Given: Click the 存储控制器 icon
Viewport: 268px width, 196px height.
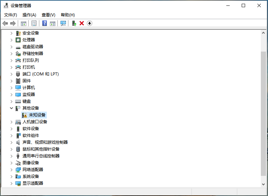Looking at the screenshot, I should (18, 54).
